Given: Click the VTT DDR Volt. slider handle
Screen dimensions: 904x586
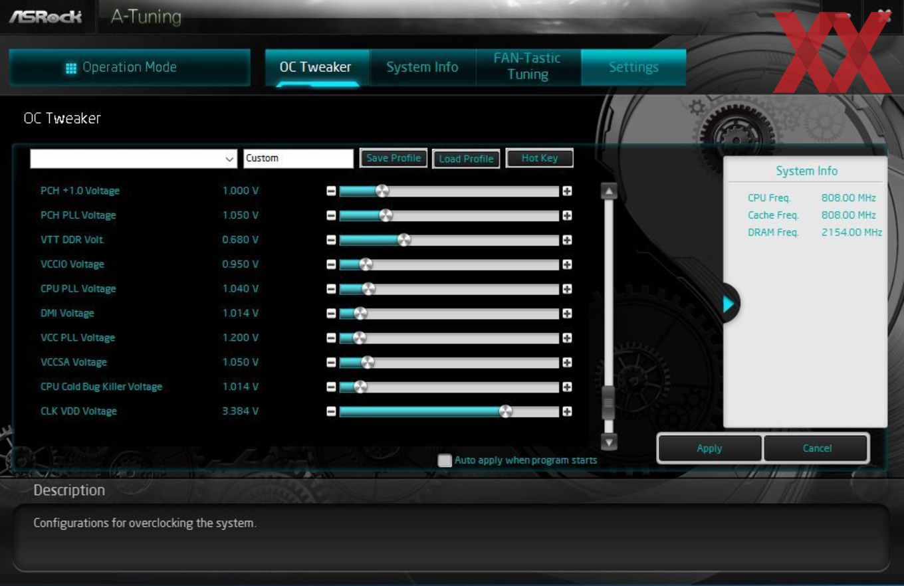Looking at the screenshot, I should pyautogui.click(x=404, y=240).
